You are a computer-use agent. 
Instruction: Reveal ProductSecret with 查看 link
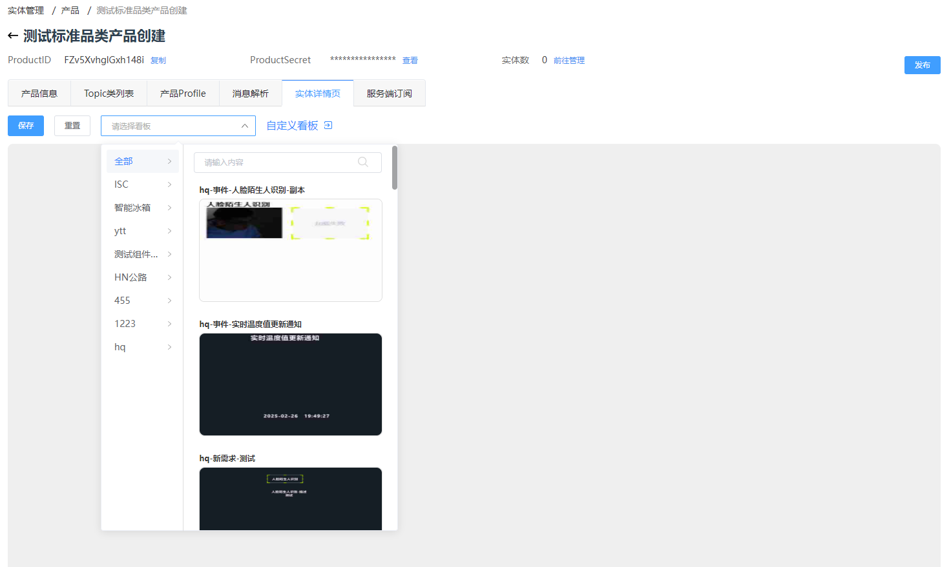click(410, 61)
